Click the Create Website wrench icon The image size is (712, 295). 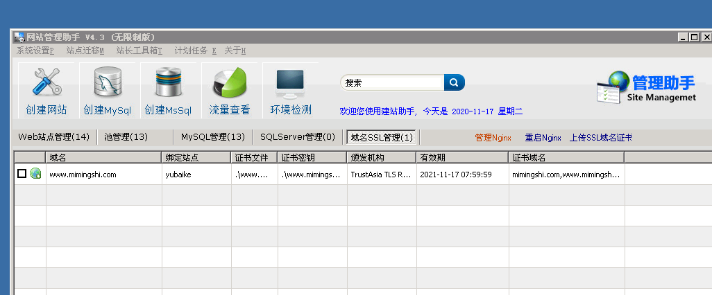pos(46,82)
